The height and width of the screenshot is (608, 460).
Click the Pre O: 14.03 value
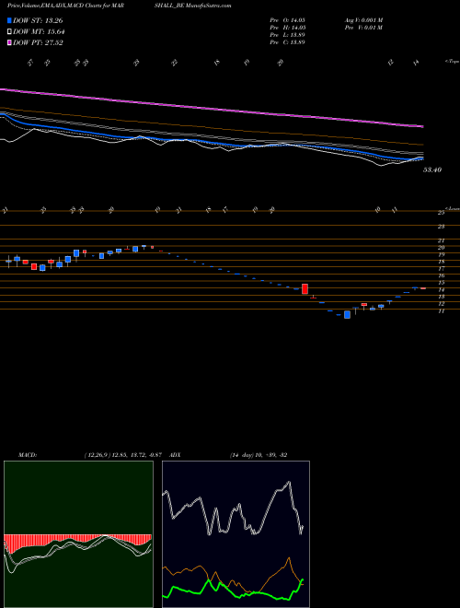click(288, 20)
